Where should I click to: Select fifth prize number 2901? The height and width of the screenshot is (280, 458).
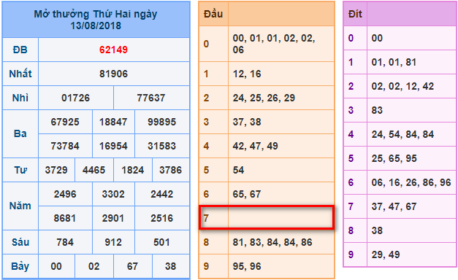click(x=113, y=218)
